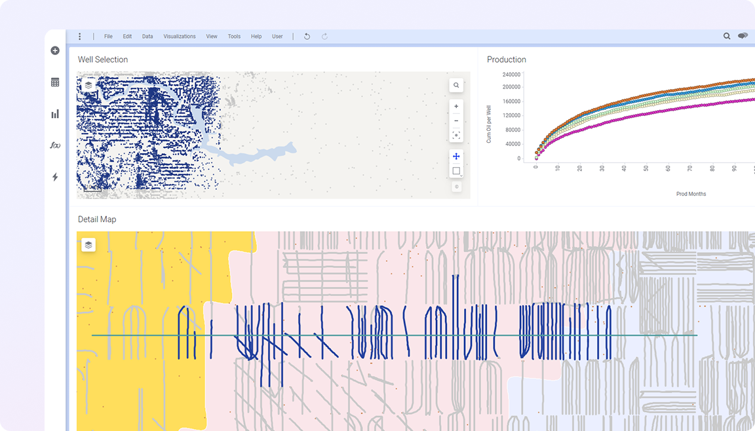755x431 pixels.
Task: Click the f(x) functions sidebar icon
Action: click(55, 145)
